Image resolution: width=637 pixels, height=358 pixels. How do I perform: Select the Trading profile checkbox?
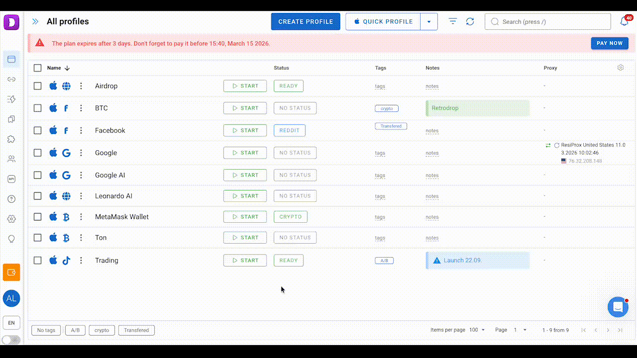click(38, 261)
